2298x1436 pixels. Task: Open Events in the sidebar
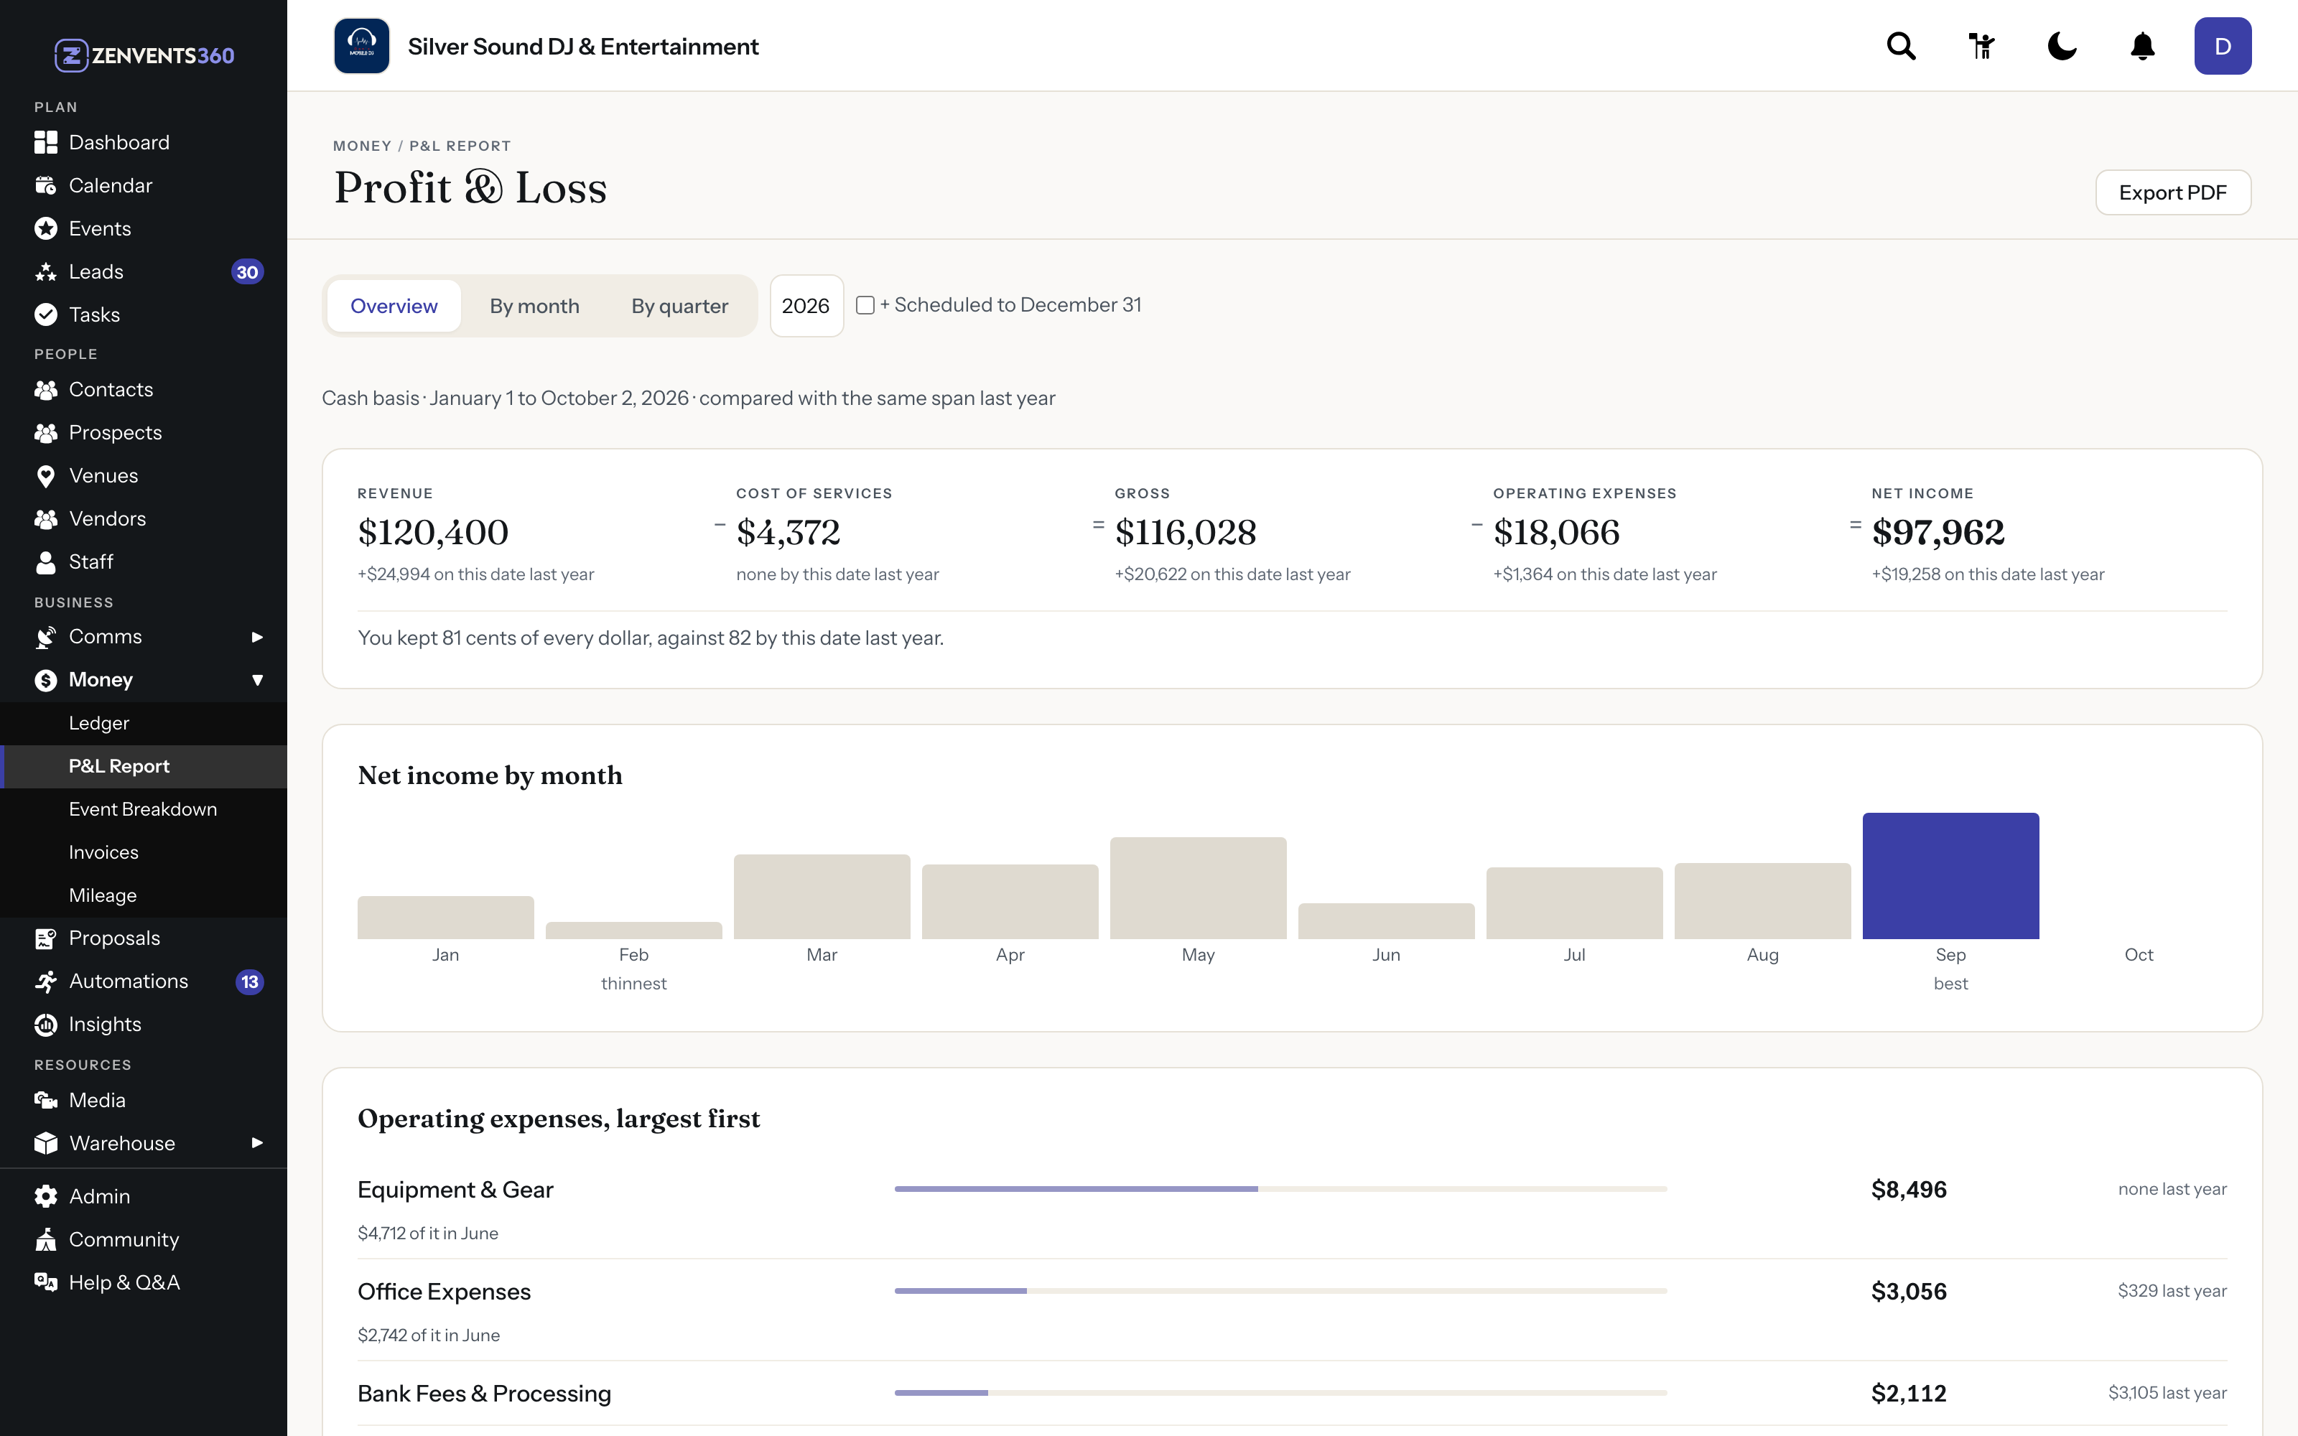click(x=144, y=228)
